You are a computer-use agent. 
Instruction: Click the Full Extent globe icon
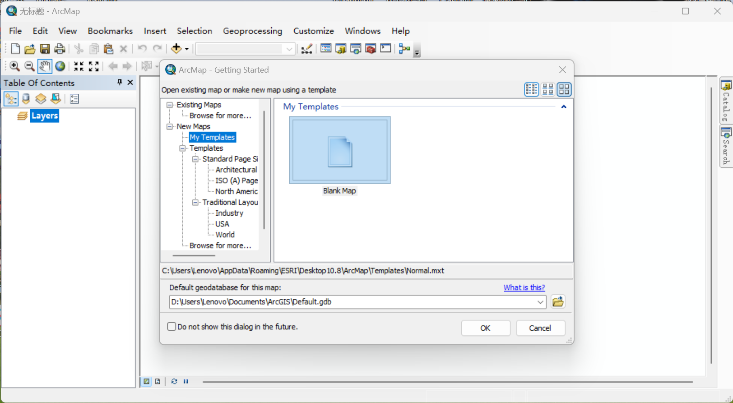point(60,66)
